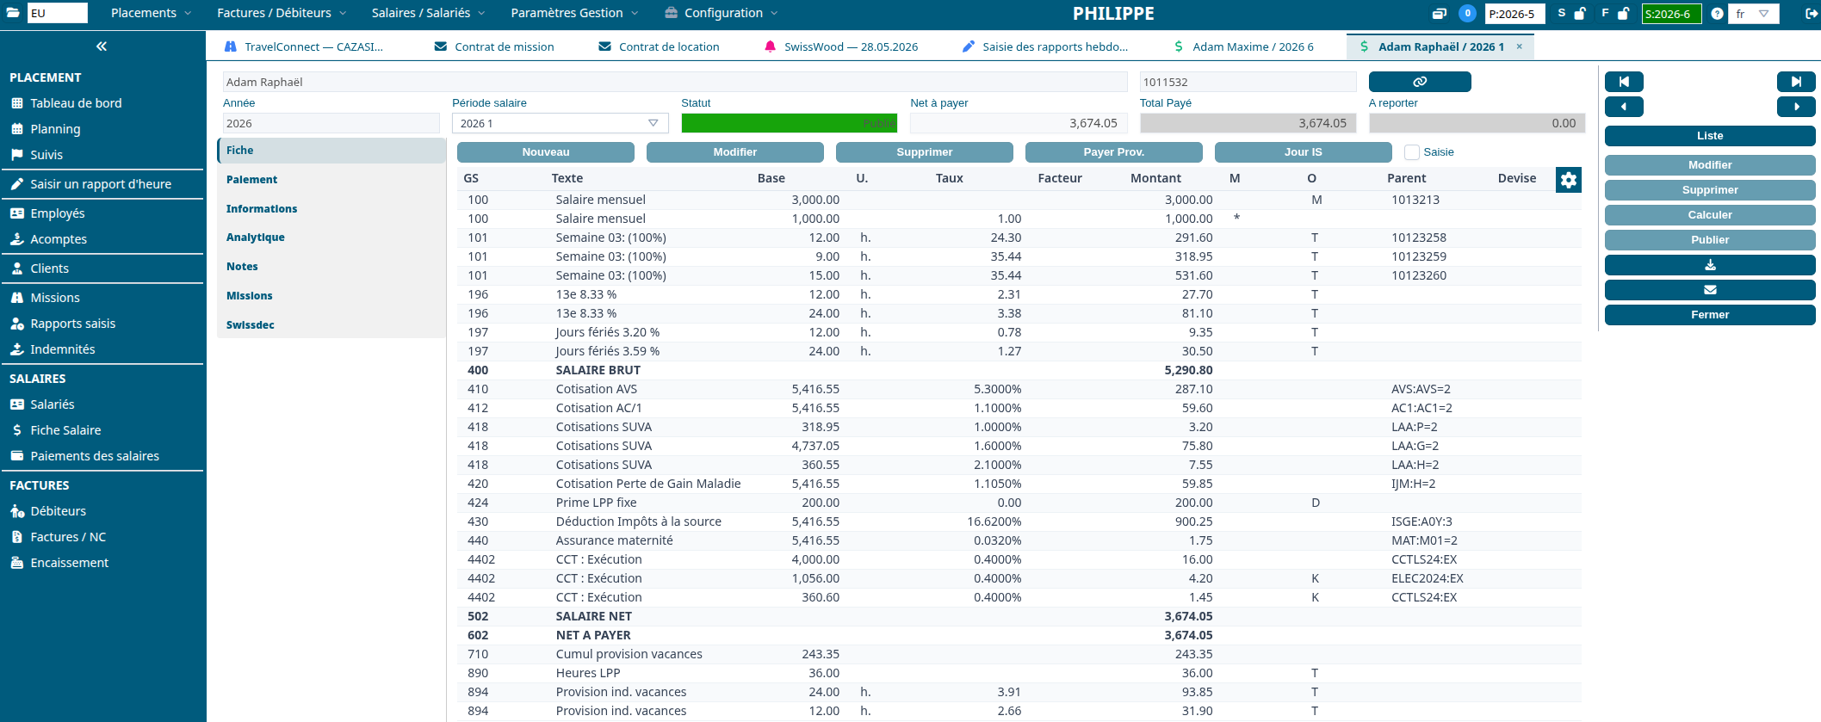Click the Jour IS button

tap(1304, 152)
